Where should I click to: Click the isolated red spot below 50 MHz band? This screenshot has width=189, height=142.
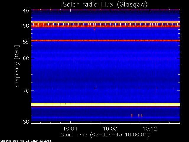point(94,29)
